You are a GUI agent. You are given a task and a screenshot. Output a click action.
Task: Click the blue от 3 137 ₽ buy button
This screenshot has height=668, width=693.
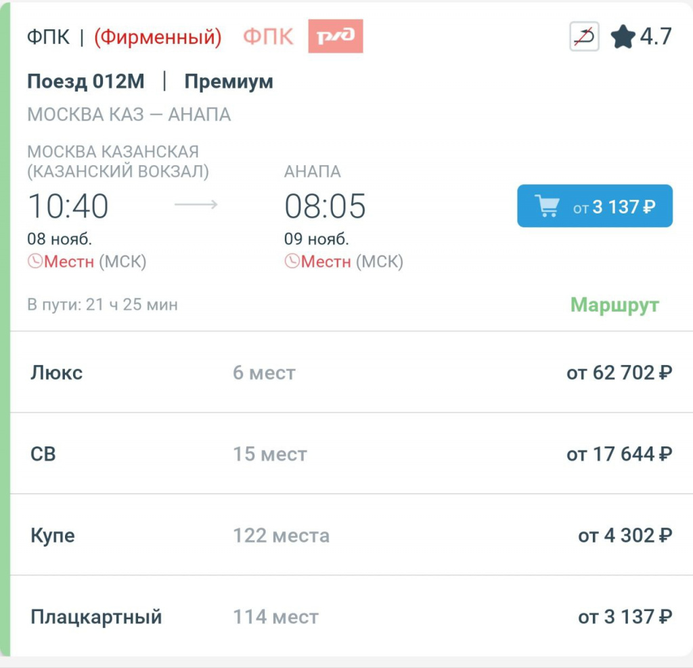(594, 205)
